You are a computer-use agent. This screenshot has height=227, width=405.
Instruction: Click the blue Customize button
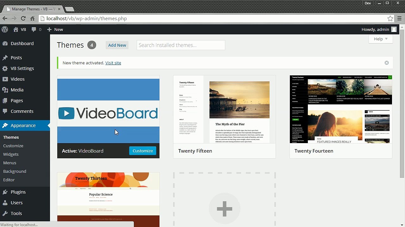click(143, 151)
